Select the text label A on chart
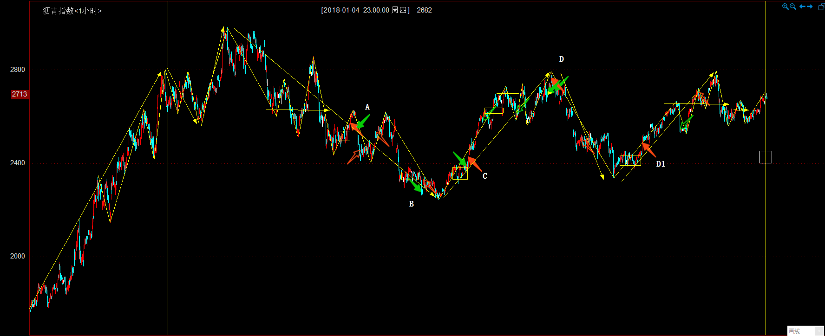The image size is (825, 336). point(367,107)
